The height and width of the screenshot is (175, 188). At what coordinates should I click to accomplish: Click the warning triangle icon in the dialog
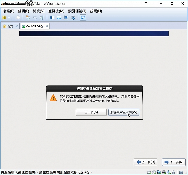pos(53,98)
